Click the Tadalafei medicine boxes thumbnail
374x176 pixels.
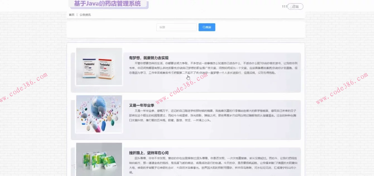click(99, 66)
